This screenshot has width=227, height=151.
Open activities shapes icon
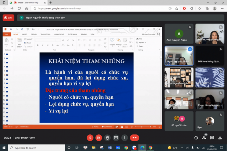click(220, 138)
